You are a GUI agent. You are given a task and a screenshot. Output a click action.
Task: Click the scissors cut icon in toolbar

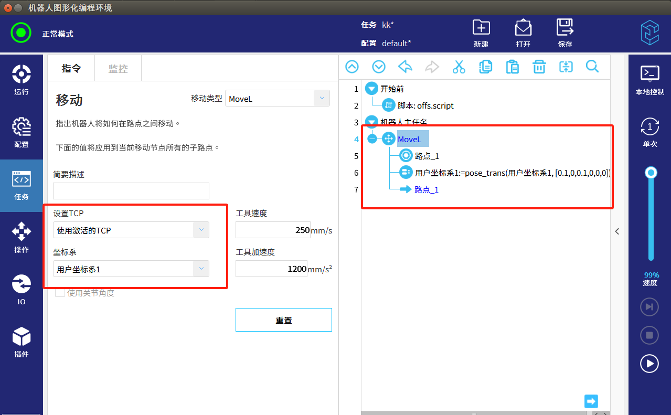(x=459, y=67)
